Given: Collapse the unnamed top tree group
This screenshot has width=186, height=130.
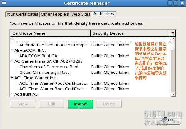Looking at the screenshot, I should (x=12, y=39).
